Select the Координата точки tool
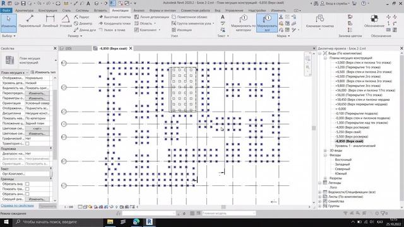The height and width of the screenshot is (227, 404). (115, 23)
